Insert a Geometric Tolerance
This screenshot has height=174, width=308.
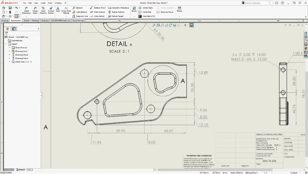pos(119,8)
